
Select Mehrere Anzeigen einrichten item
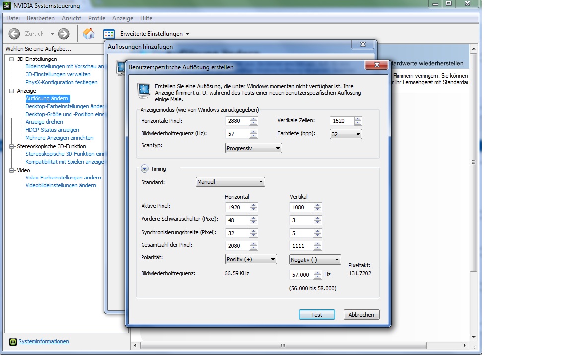(60, 138)
